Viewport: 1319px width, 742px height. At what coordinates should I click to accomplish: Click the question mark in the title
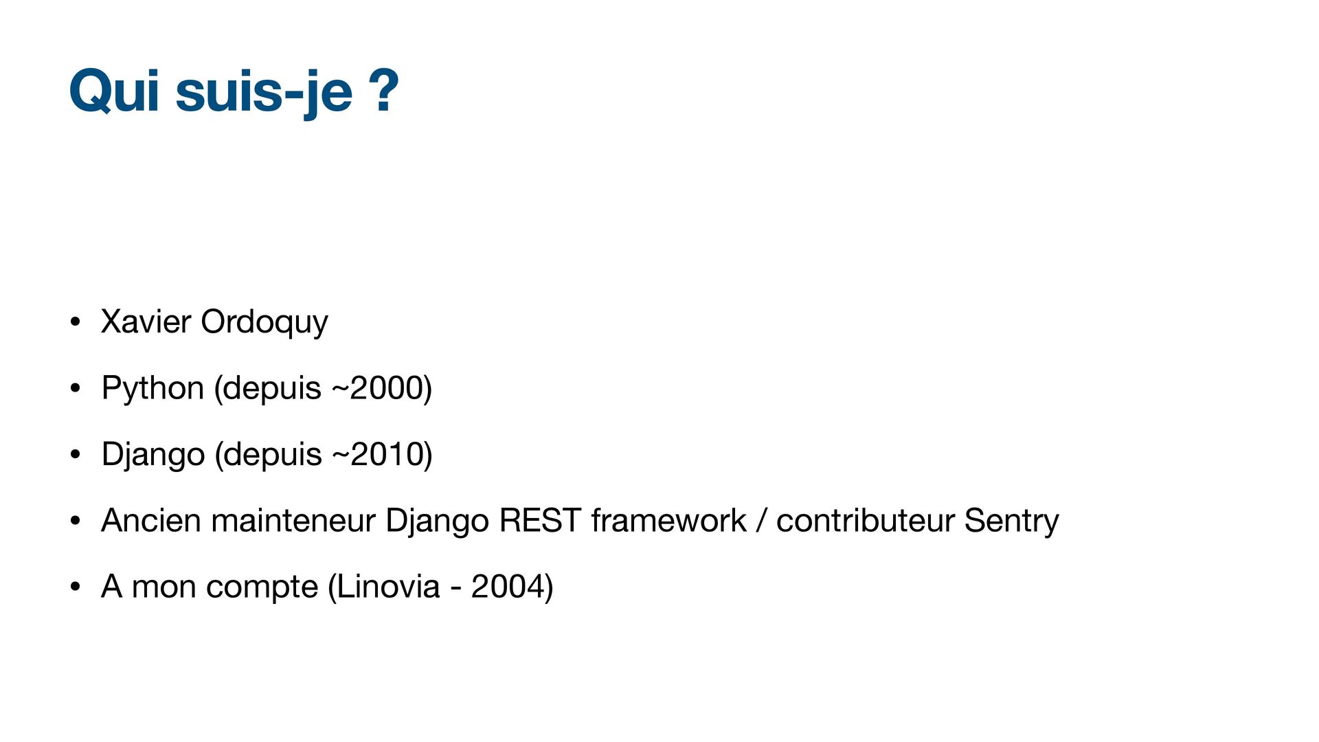pos(383,91)
